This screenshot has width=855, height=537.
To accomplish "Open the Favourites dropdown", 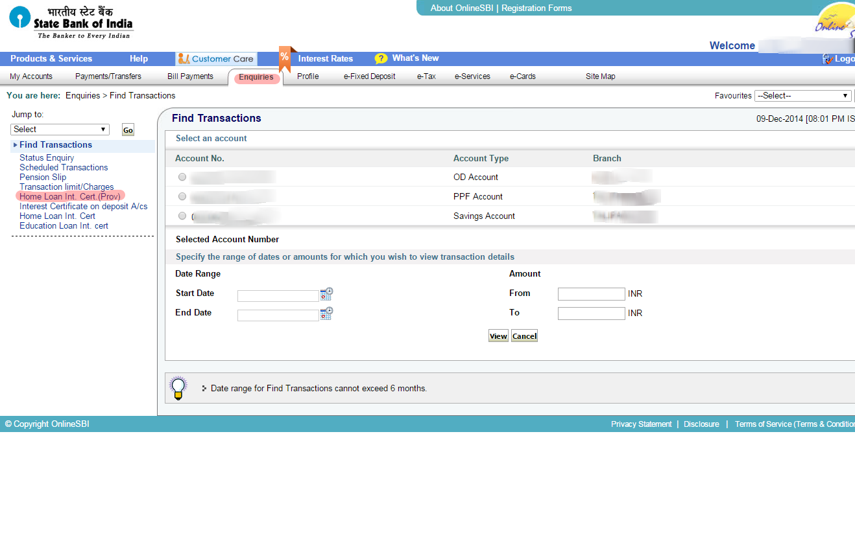I will pos(803,95).
